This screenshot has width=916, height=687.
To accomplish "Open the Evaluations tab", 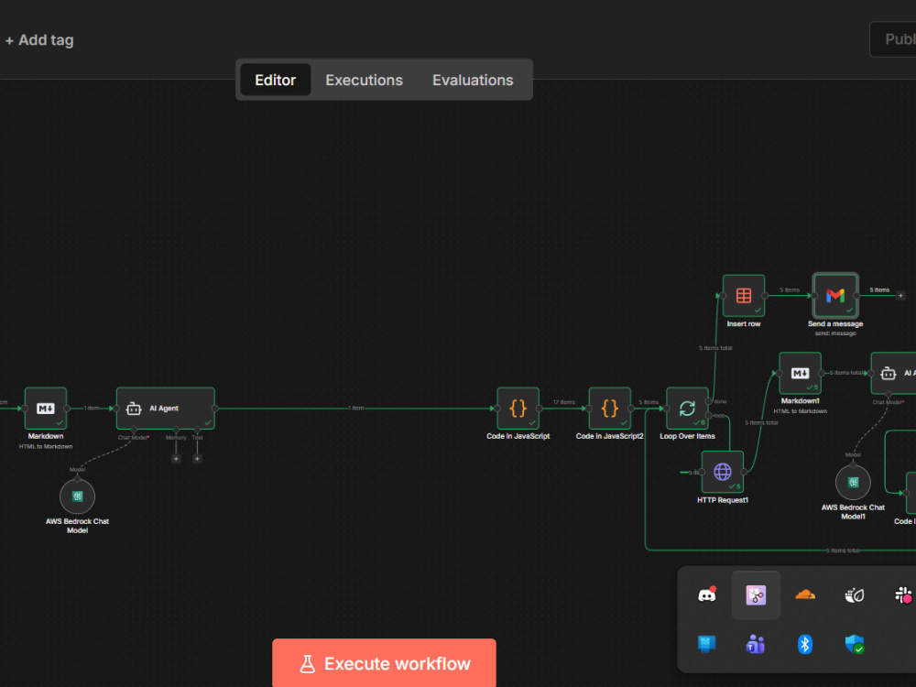I will coord(473,80).
